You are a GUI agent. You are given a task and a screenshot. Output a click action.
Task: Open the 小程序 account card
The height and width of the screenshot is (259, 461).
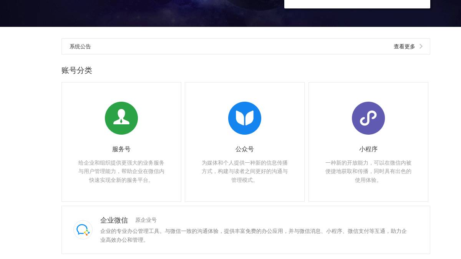tap(368, 142)
